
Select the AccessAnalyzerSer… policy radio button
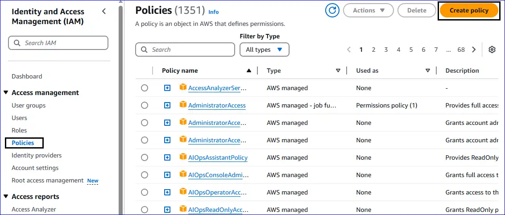(145, 88)
